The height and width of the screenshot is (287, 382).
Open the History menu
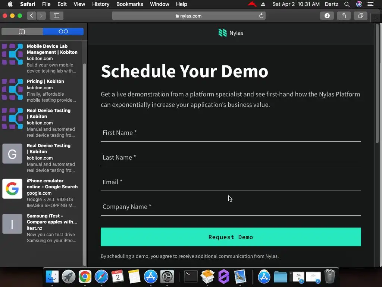pos(101,4)
